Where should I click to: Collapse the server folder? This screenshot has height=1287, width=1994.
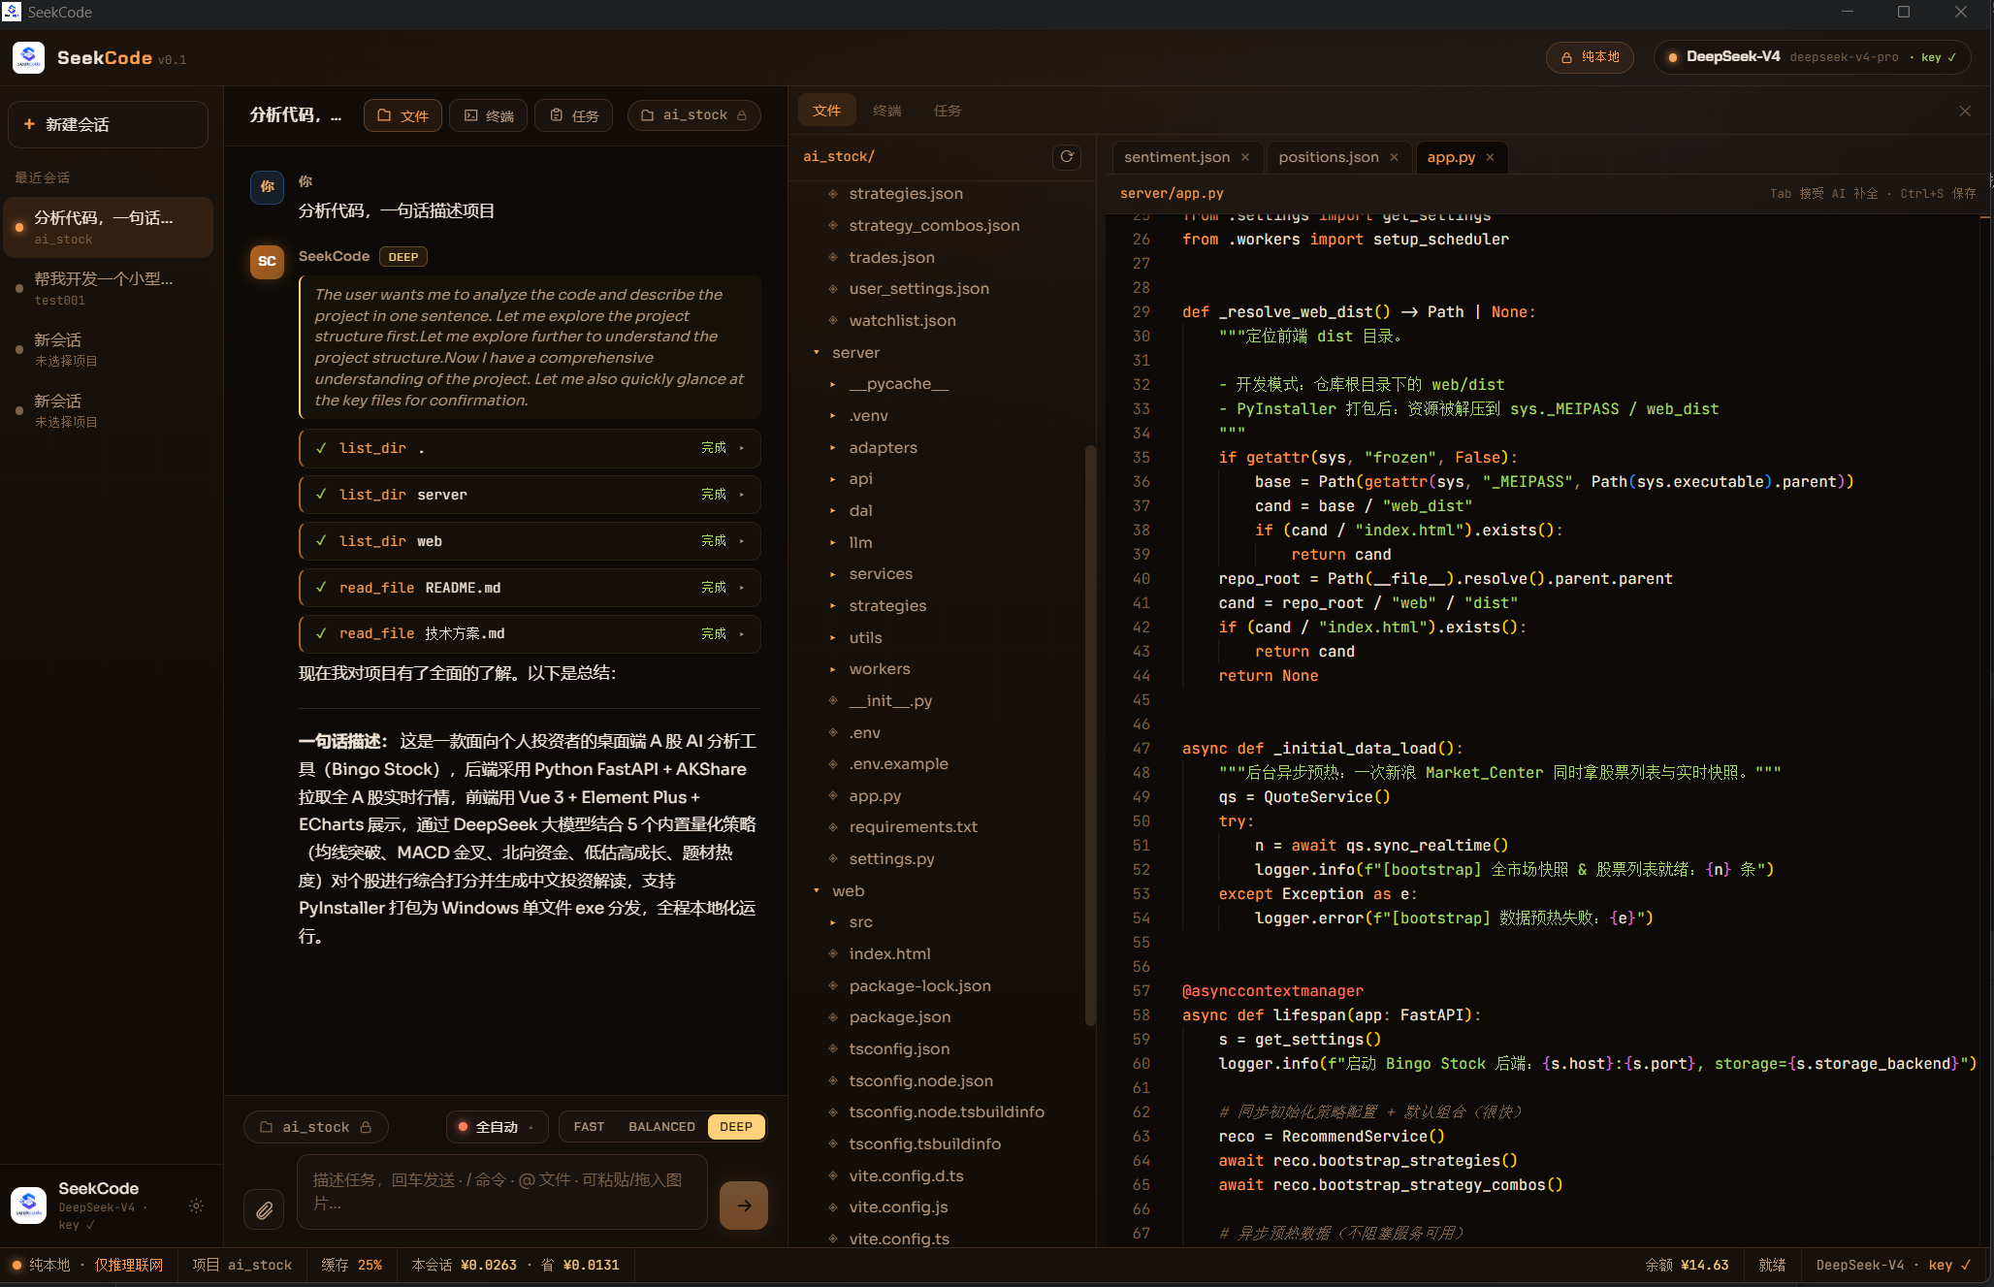click(x=817, y=353)
